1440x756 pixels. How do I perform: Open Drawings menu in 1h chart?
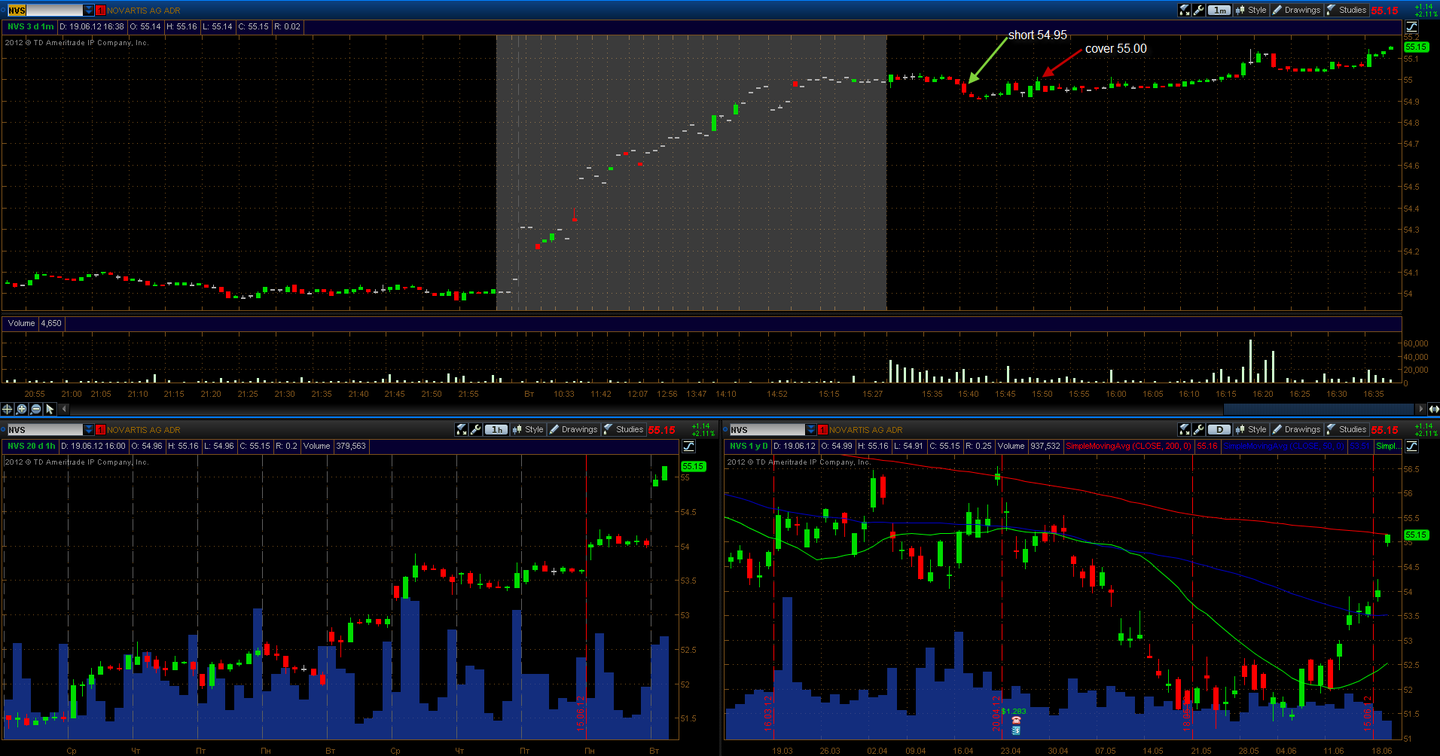(x=573, y=429)
